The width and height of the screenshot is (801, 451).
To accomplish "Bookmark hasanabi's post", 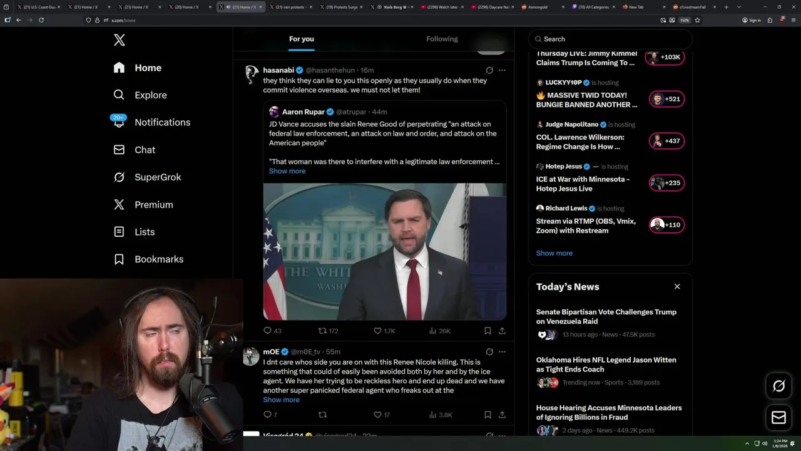I will coord(487,331).
